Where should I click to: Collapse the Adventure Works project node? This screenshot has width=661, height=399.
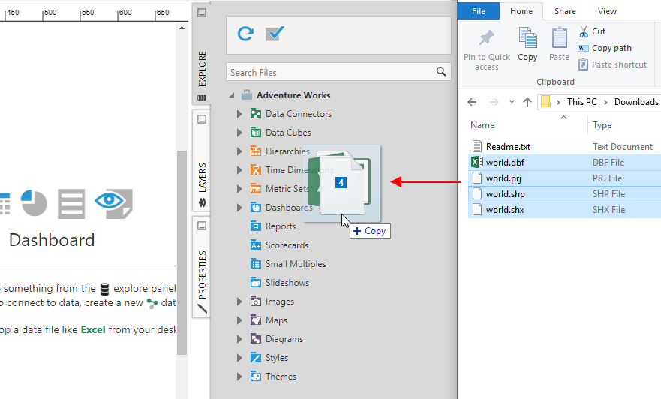click(231, 95)
